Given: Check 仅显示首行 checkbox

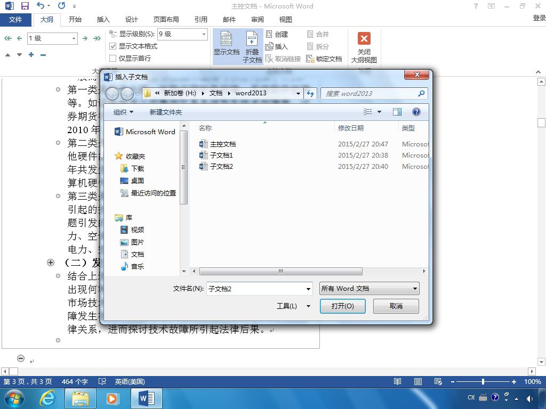Looking at the screenshot, I should [113, 58].
